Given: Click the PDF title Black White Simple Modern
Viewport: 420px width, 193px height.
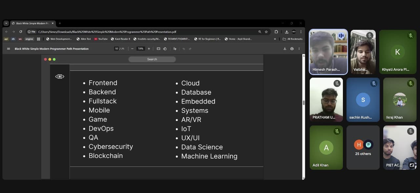Looking at the screenshot, I should click(52, 48).
